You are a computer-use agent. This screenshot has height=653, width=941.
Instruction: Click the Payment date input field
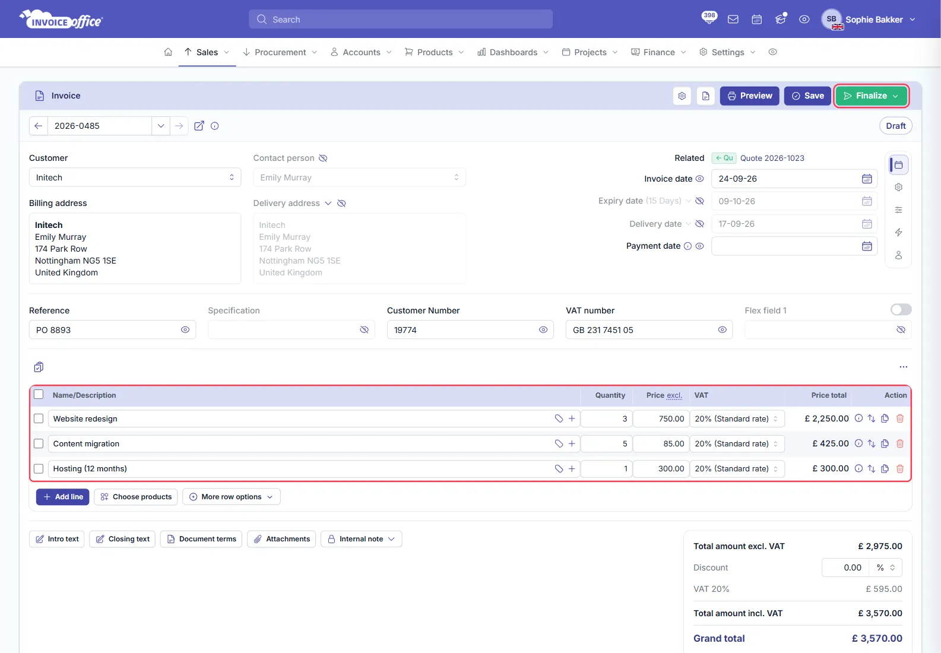(x=794, y=246)
